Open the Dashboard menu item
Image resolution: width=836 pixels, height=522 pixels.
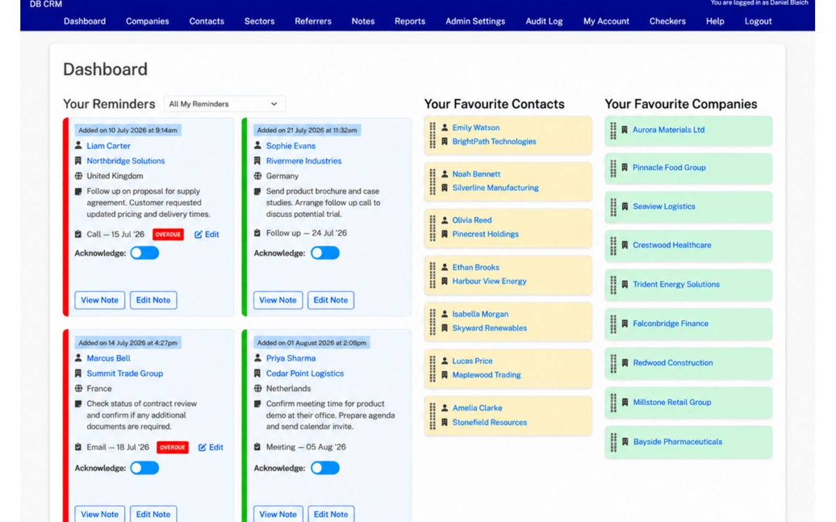tap(85, 21)
